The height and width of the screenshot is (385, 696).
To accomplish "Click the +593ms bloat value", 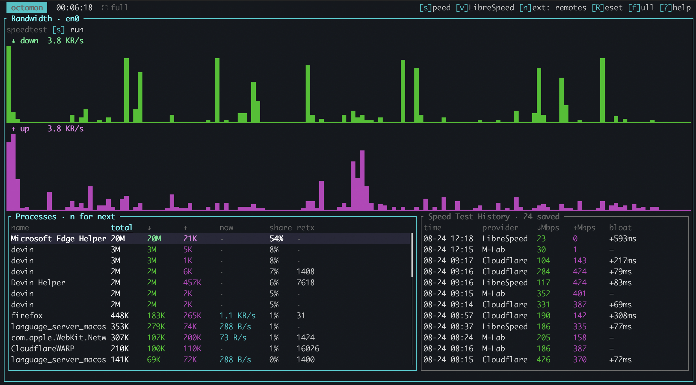I will point(623,239).
